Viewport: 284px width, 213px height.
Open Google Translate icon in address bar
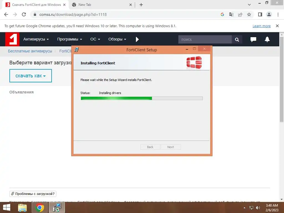pos(231,14)
